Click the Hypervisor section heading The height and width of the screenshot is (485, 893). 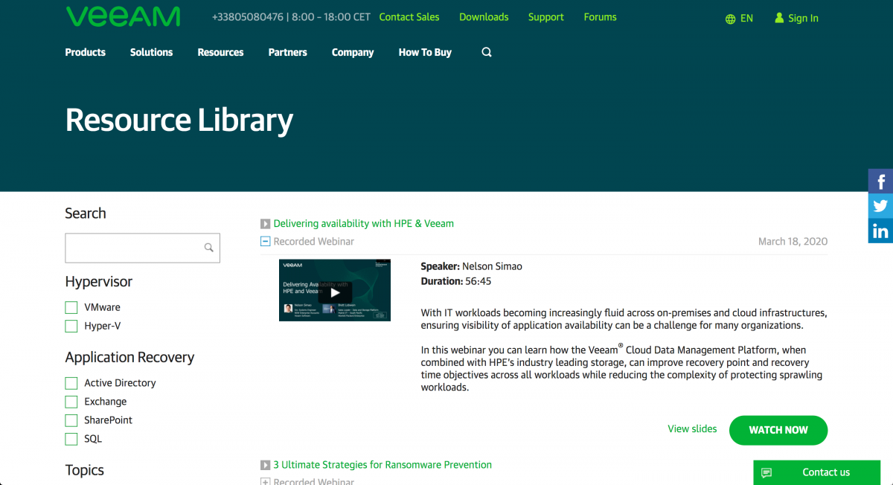click(x=99, y=282)
